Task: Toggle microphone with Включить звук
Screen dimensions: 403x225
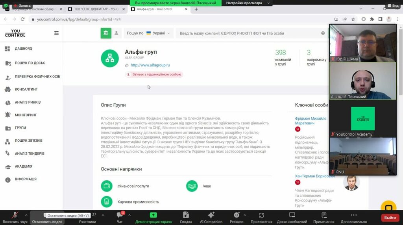Action: 15,217
